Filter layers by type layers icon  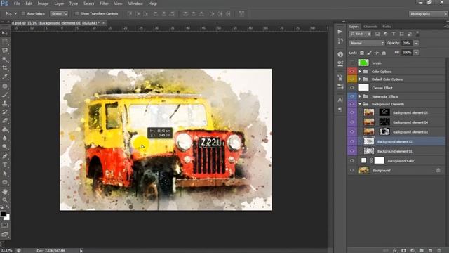(394, 34)
